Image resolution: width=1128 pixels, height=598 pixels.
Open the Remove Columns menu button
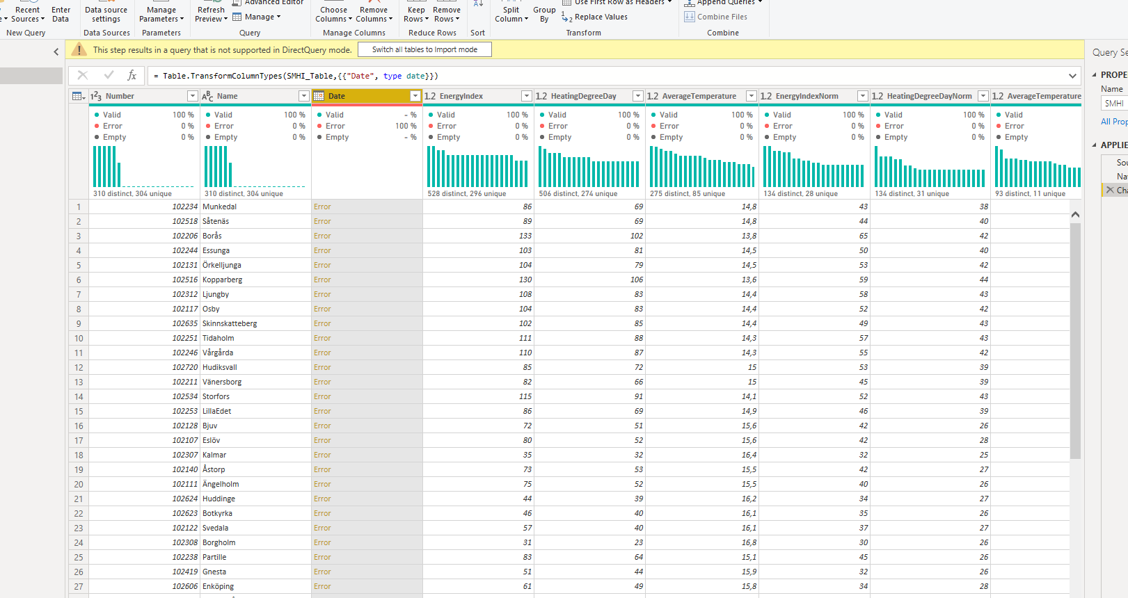[x=374, y=14]
